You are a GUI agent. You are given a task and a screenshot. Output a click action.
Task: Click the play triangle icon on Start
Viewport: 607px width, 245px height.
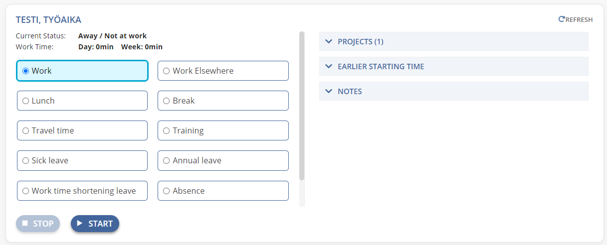click(80, 224)
